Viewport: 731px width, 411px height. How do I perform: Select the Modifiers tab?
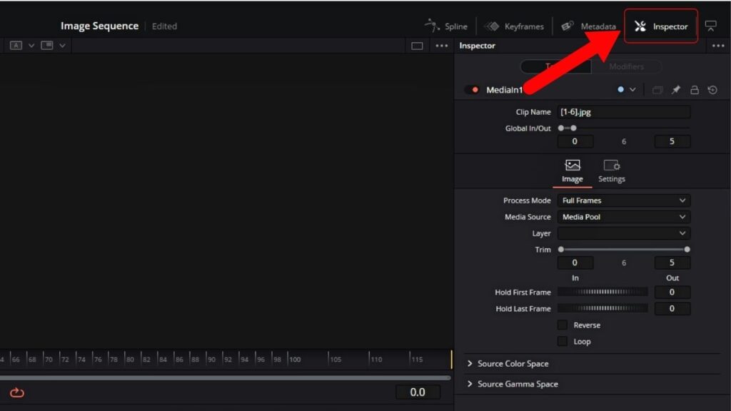click(x=626, y=66)
